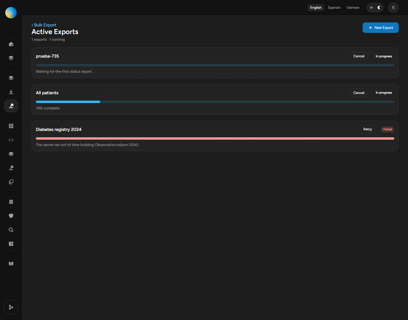Click the prueba-735 export title
The image size is (408, 320).
[47, 56]
